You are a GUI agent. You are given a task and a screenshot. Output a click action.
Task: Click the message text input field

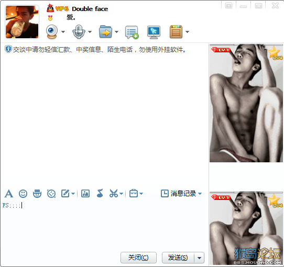[104, 225]
